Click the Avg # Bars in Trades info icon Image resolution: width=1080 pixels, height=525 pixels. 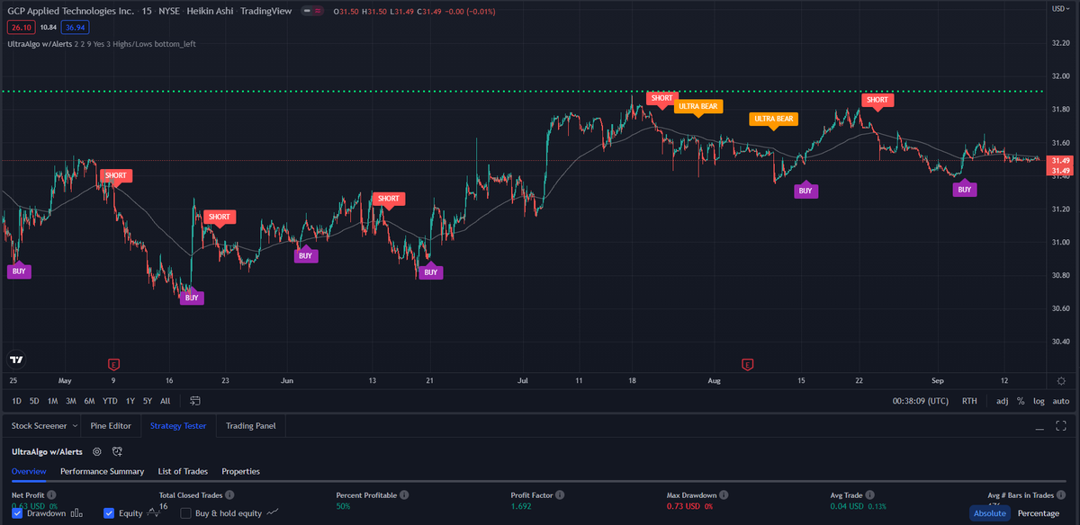tap(1062, 494)
